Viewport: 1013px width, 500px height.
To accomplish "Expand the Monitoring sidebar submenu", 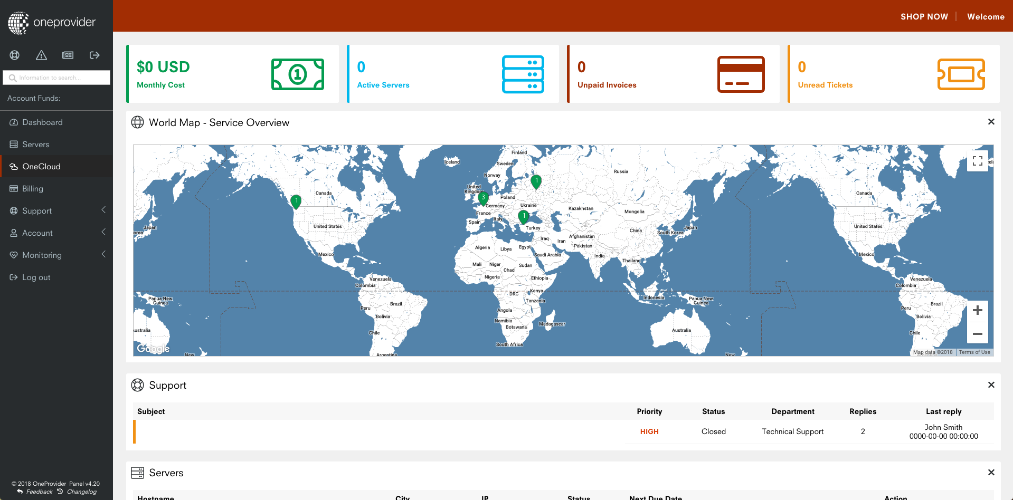I will click(x=103, y=254).
